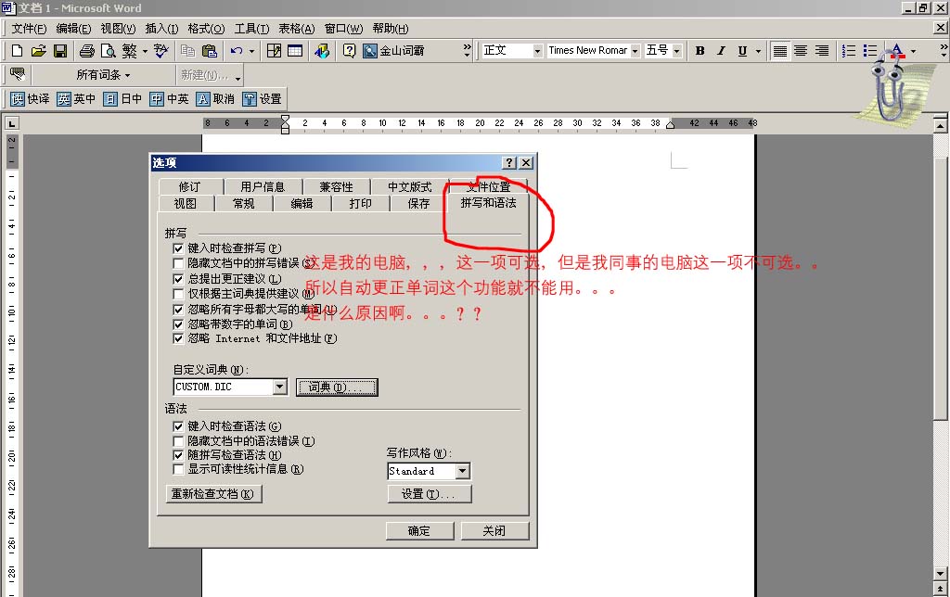This screenshot has width=950, height=597.
Task: Open the 五号 font size dropdown
Action: point(677,51)
